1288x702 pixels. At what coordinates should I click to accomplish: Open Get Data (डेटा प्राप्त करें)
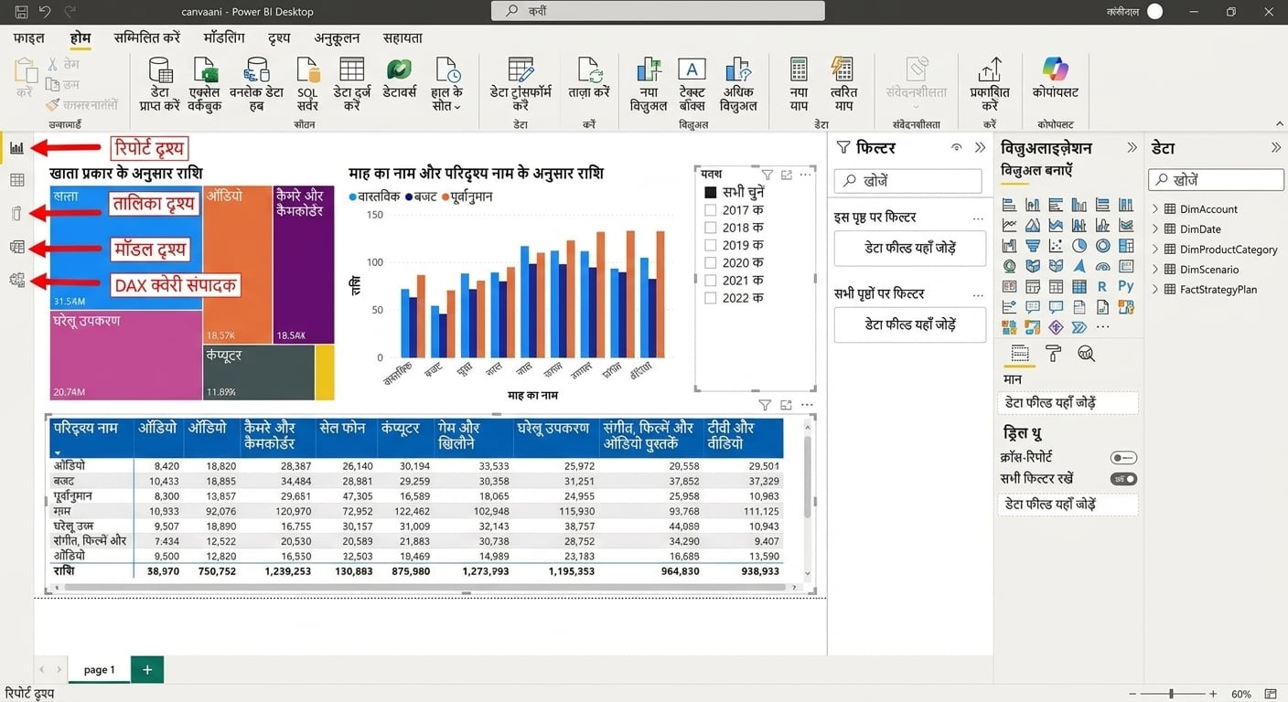point(160,83)
